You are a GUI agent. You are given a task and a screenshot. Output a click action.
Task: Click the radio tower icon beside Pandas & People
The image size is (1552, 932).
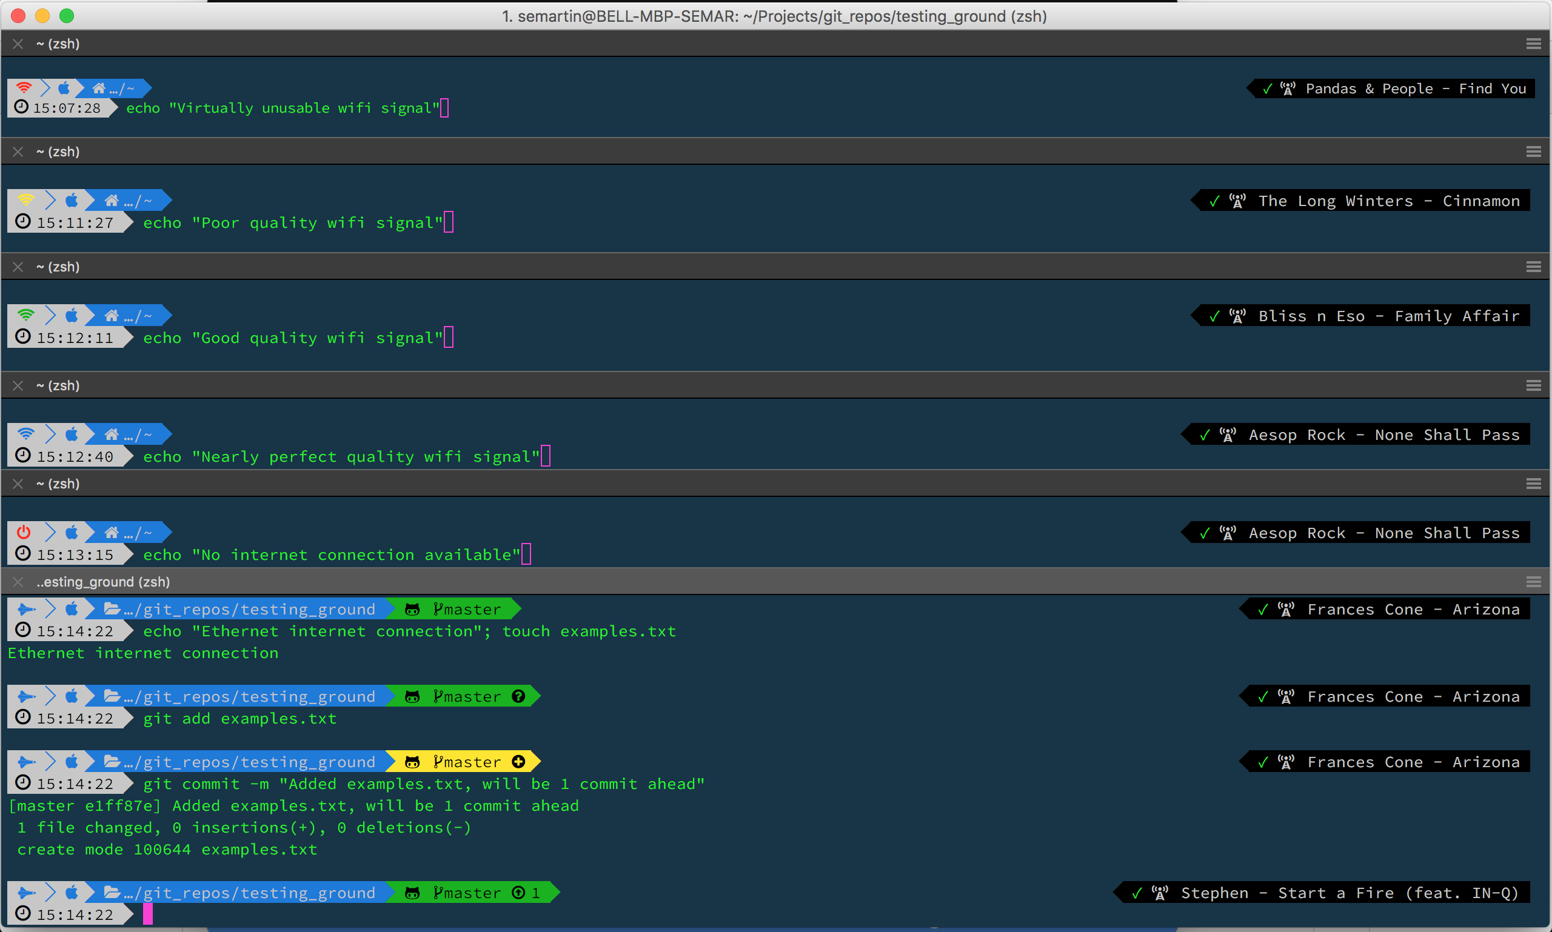coord(1288,88)
